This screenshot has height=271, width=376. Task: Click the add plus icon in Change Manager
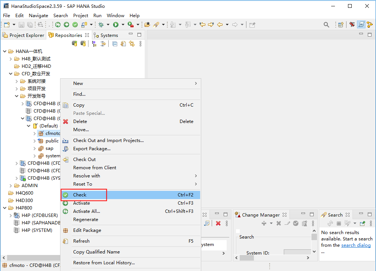click(264, 223)
